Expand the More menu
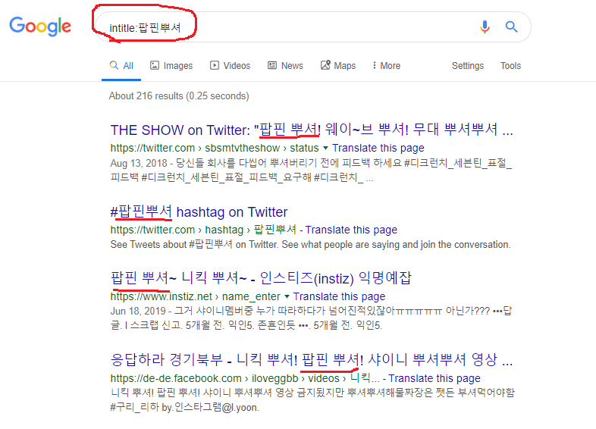This screenshot has width=596, height=429. point(386,66)
